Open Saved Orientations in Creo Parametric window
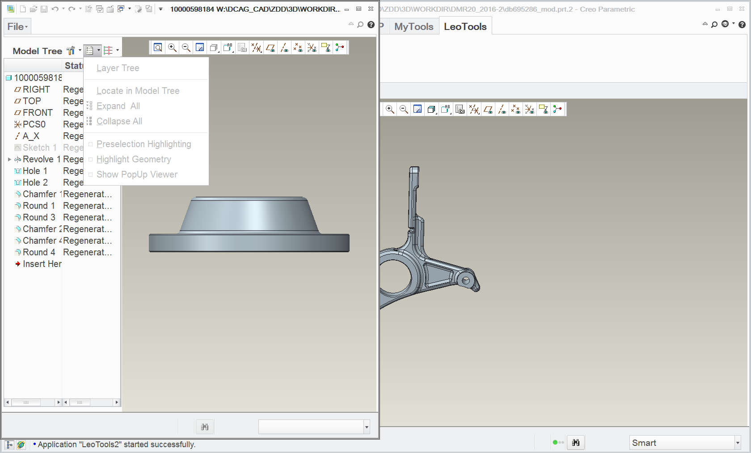 (x=446, y=109)
